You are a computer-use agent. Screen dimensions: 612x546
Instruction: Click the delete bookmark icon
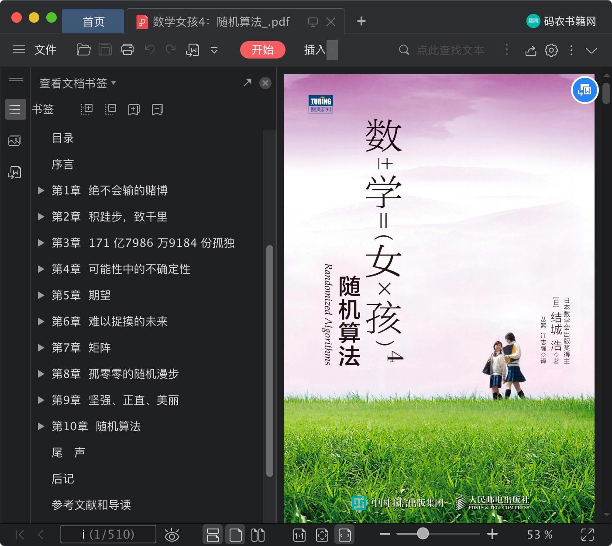pyautogui.click(x=158, y=110)
